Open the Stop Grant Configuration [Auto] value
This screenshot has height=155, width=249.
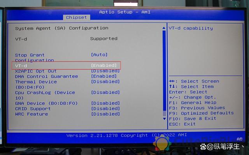pyautogui.click(x=99, y=55)
